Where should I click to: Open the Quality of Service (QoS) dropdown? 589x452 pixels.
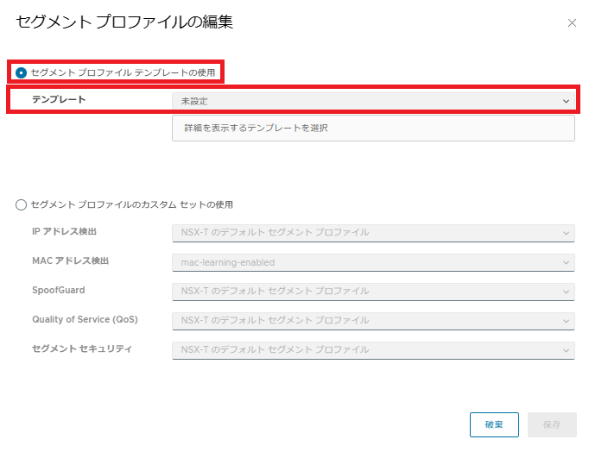371,321
